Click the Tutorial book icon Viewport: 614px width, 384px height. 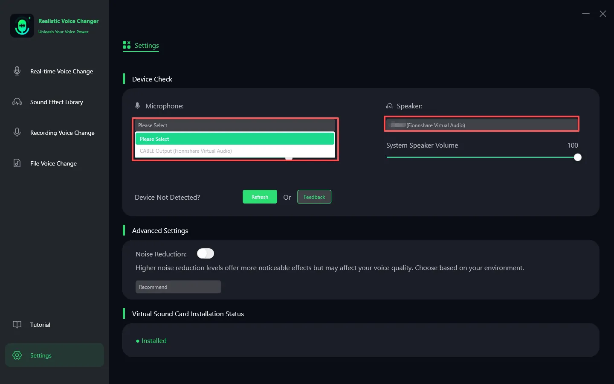(17, 325)
